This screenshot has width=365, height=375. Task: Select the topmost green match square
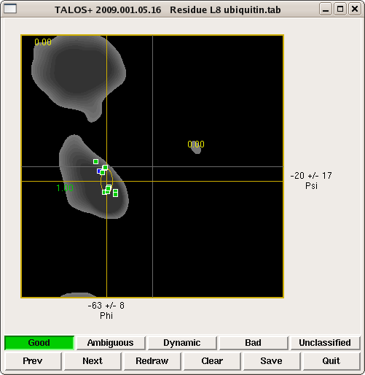click(x=95, y=161)
